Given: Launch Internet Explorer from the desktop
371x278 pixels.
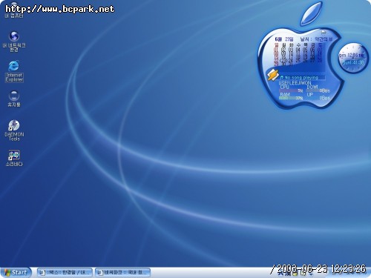Looking at the screenshot, I should [14, 71].
